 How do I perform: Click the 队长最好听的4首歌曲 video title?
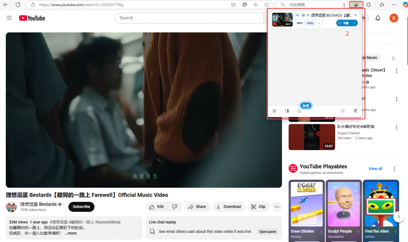[356, 127]
